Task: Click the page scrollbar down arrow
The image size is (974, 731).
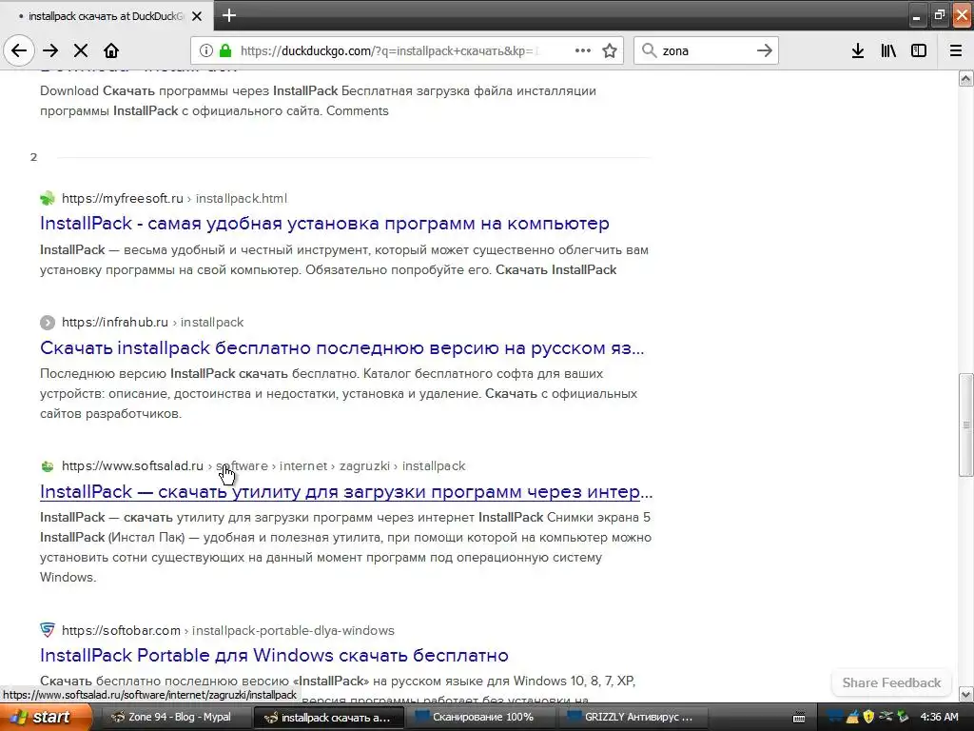Action: 965,693
